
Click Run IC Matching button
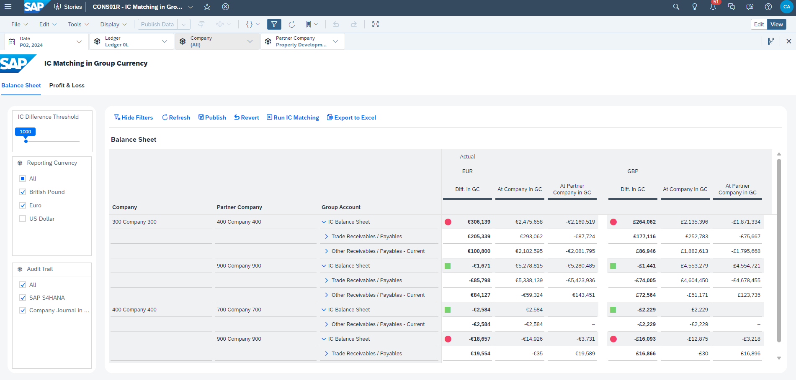[293, 117]
